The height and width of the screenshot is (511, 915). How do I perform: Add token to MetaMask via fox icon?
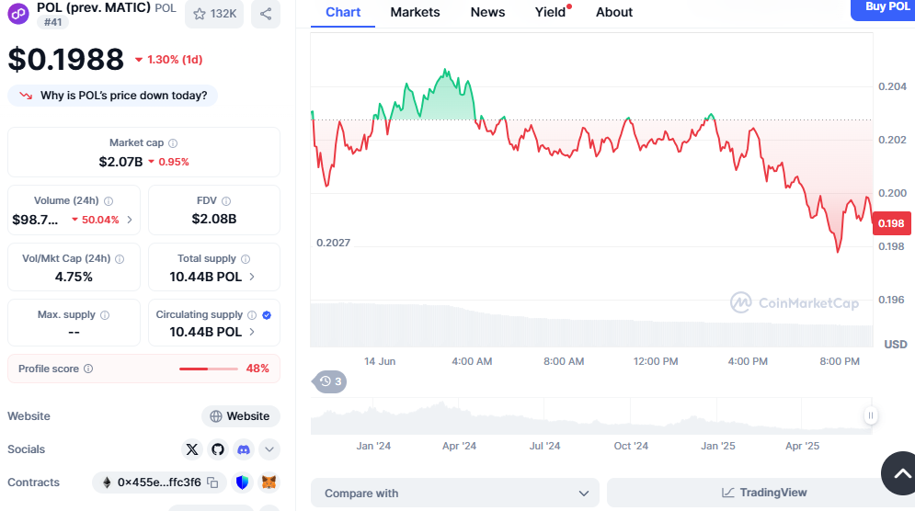pyautogui.click(x=269, y=483)
